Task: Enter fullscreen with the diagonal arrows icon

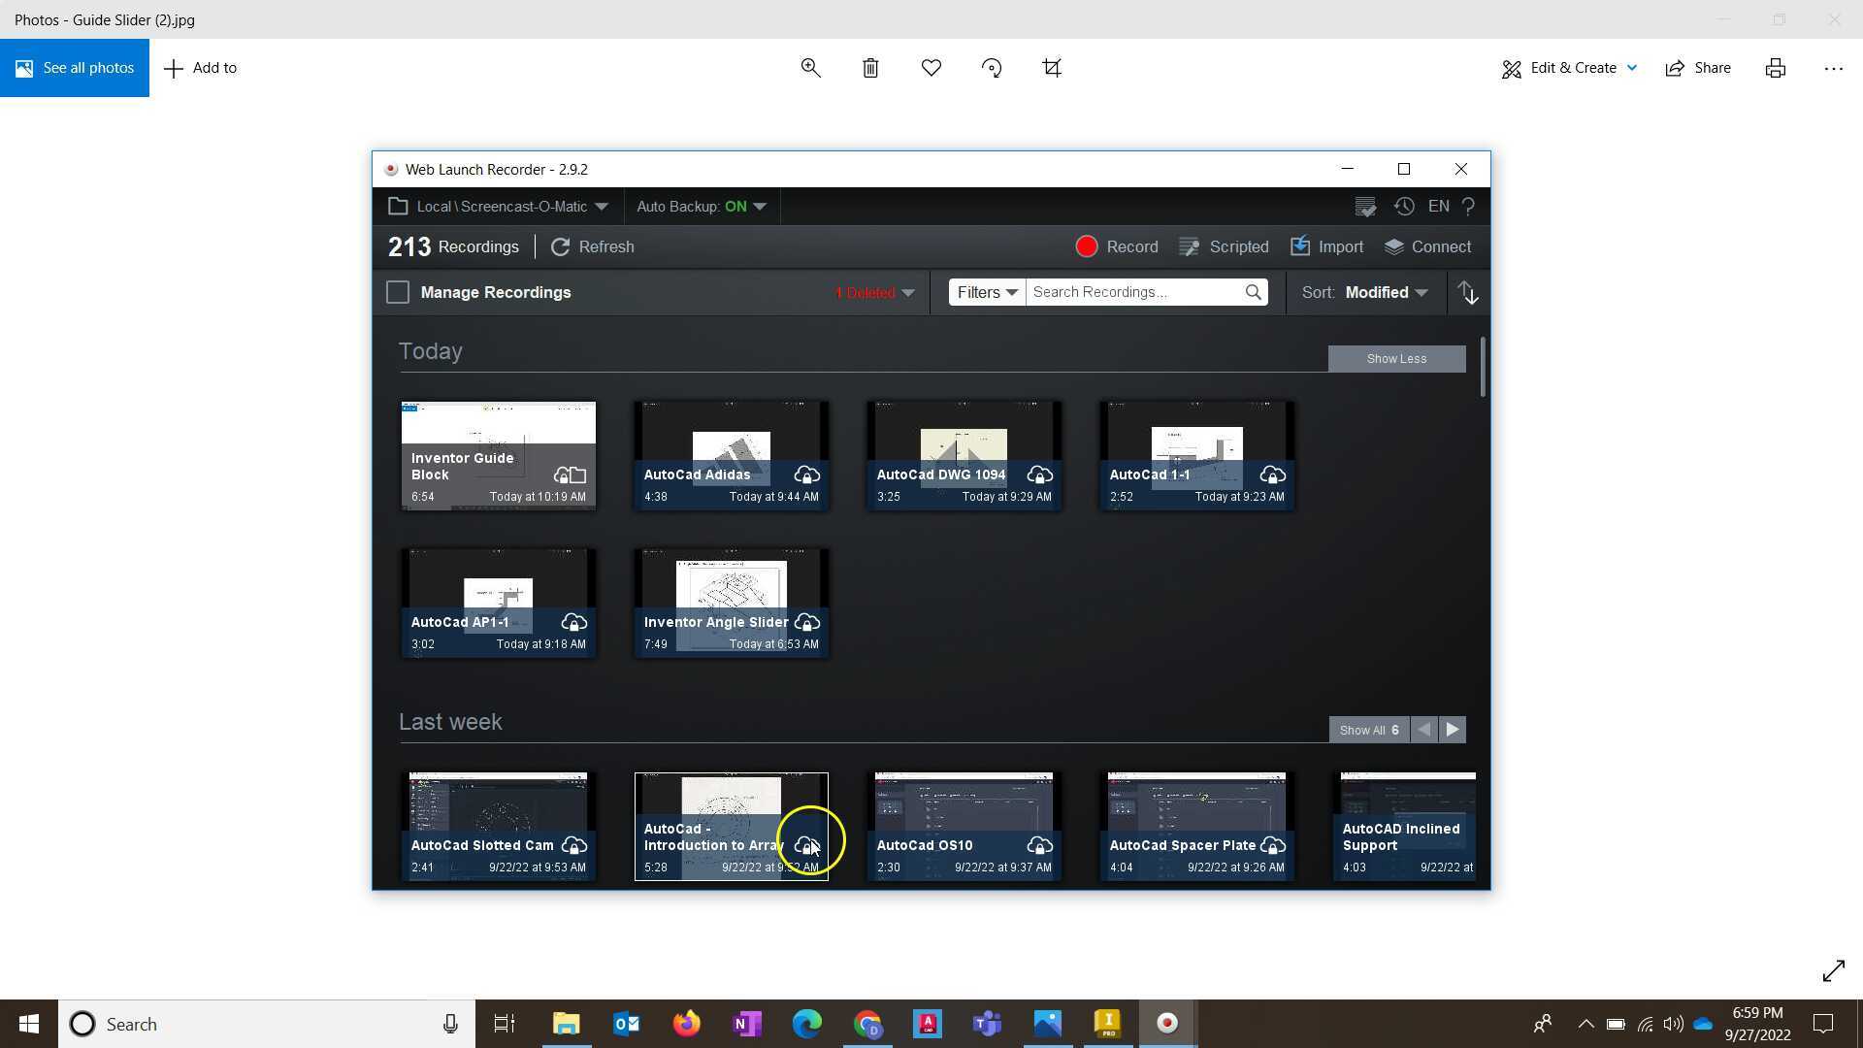Action: (1833, 970)
